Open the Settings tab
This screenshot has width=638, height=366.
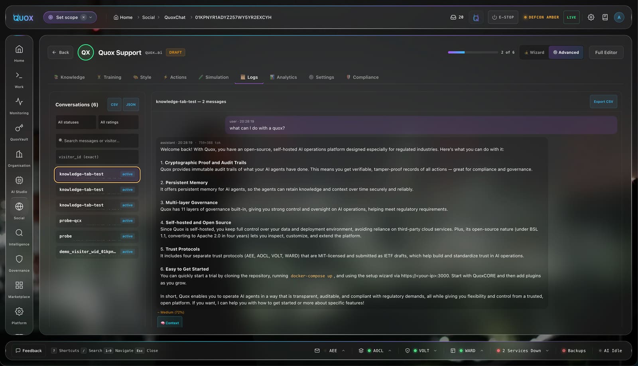tap(322, 77)
